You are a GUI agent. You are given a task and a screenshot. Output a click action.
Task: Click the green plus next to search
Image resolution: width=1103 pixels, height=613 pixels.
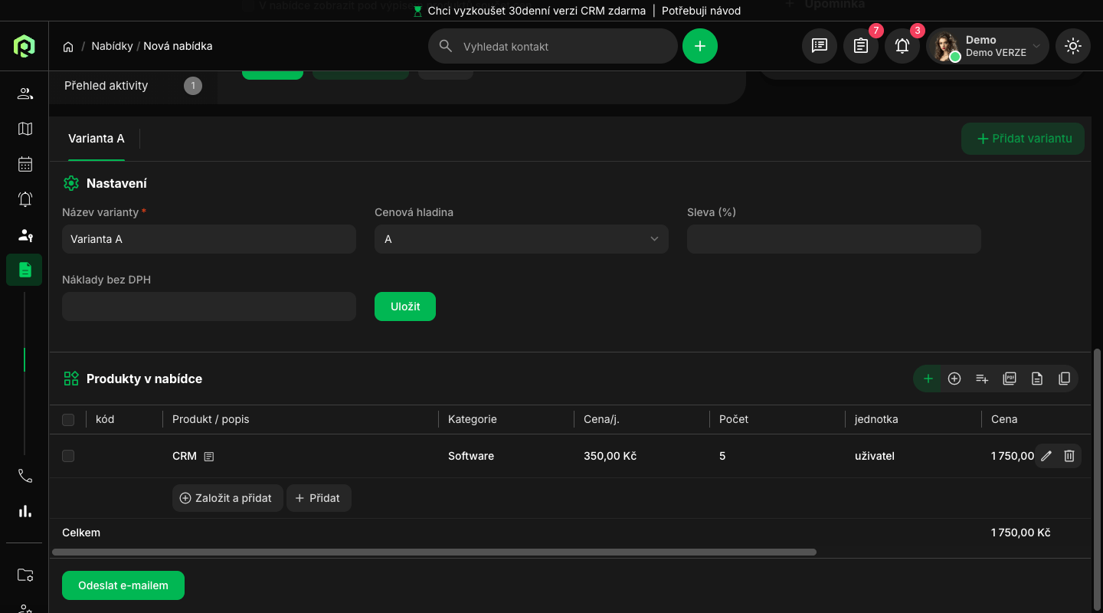pos(699,46)
